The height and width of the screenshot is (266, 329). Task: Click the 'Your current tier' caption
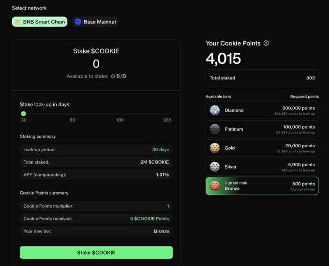point(302,189)
